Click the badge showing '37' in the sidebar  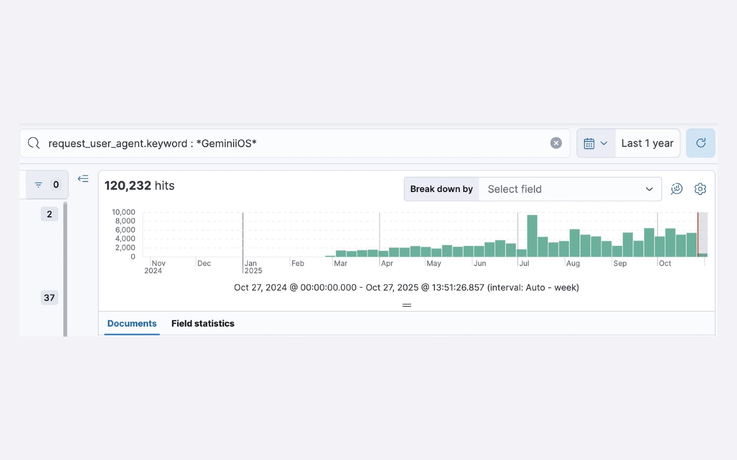tap(49, 297)
